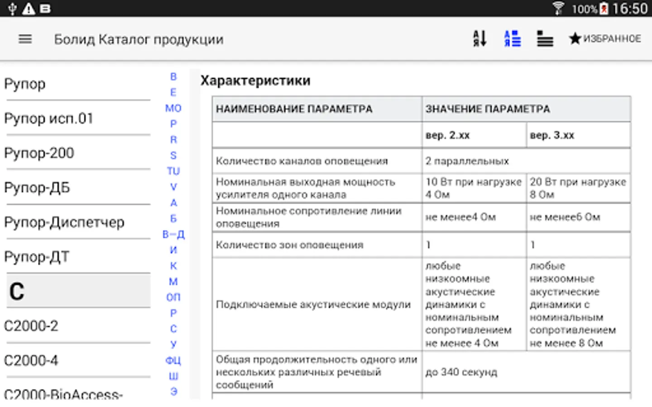Open the С2000-2 product entry
This screenshot has height=407, width=652.
pos(77,326)
